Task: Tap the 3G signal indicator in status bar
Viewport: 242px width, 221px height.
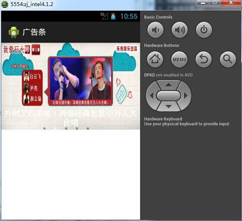Action: tap(104, 16)
